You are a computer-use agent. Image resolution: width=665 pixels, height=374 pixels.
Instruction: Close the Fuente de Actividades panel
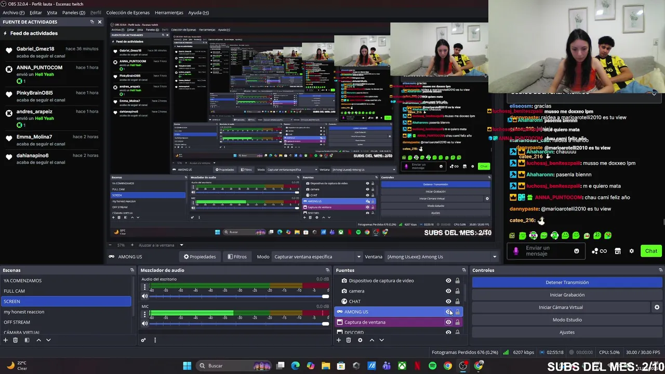coord(100,22)
